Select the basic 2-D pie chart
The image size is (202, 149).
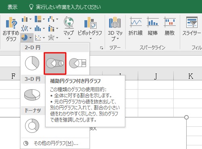(x=32, y=63)
